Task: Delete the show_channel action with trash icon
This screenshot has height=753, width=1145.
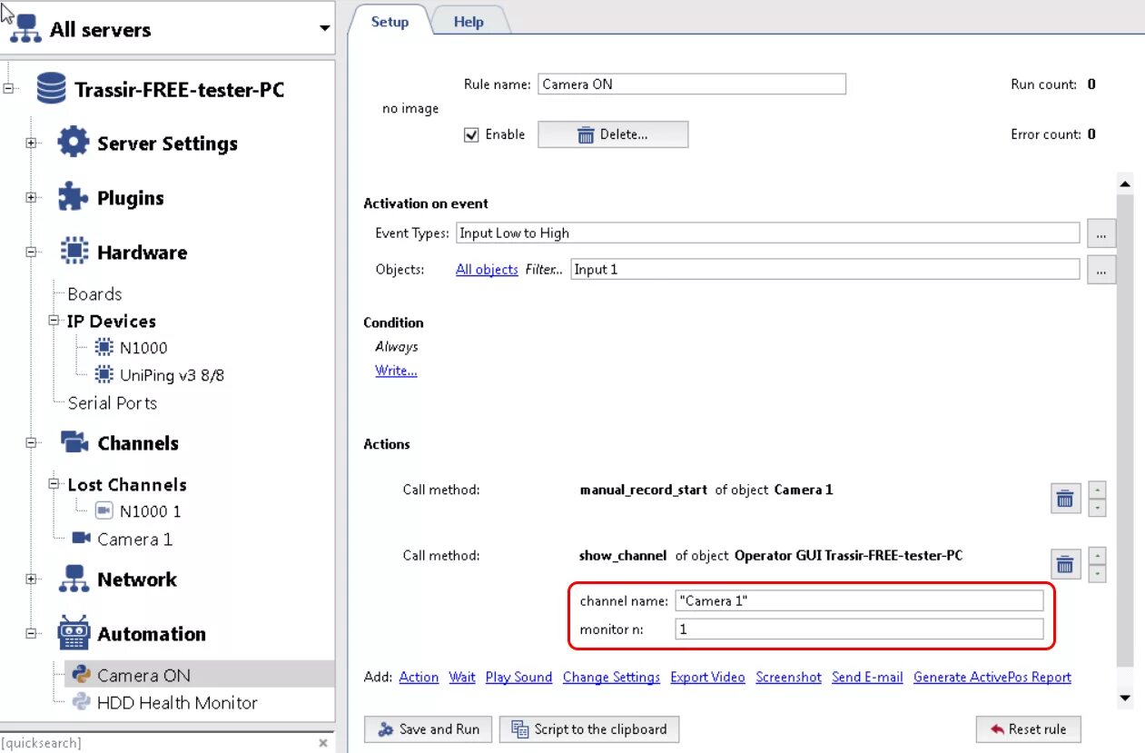Action: coord(1065,564)
